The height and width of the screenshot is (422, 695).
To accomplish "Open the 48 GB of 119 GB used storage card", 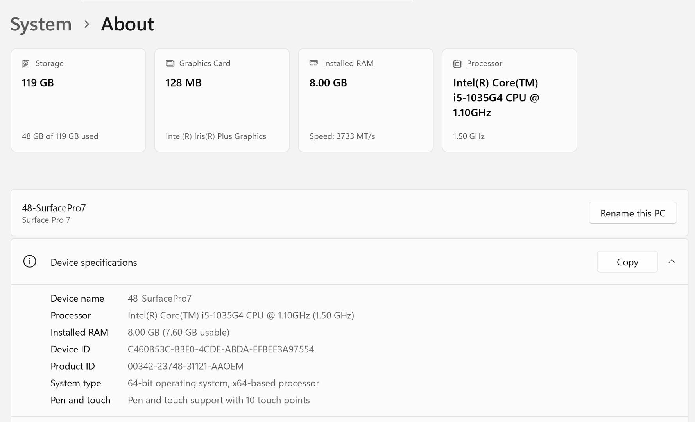I will (78, 100).
